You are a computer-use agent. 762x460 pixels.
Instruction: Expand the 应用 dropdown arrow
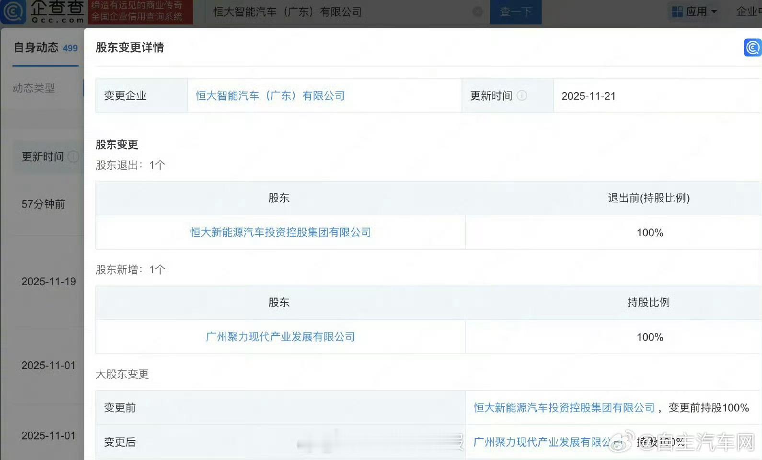tap(714, 11)
